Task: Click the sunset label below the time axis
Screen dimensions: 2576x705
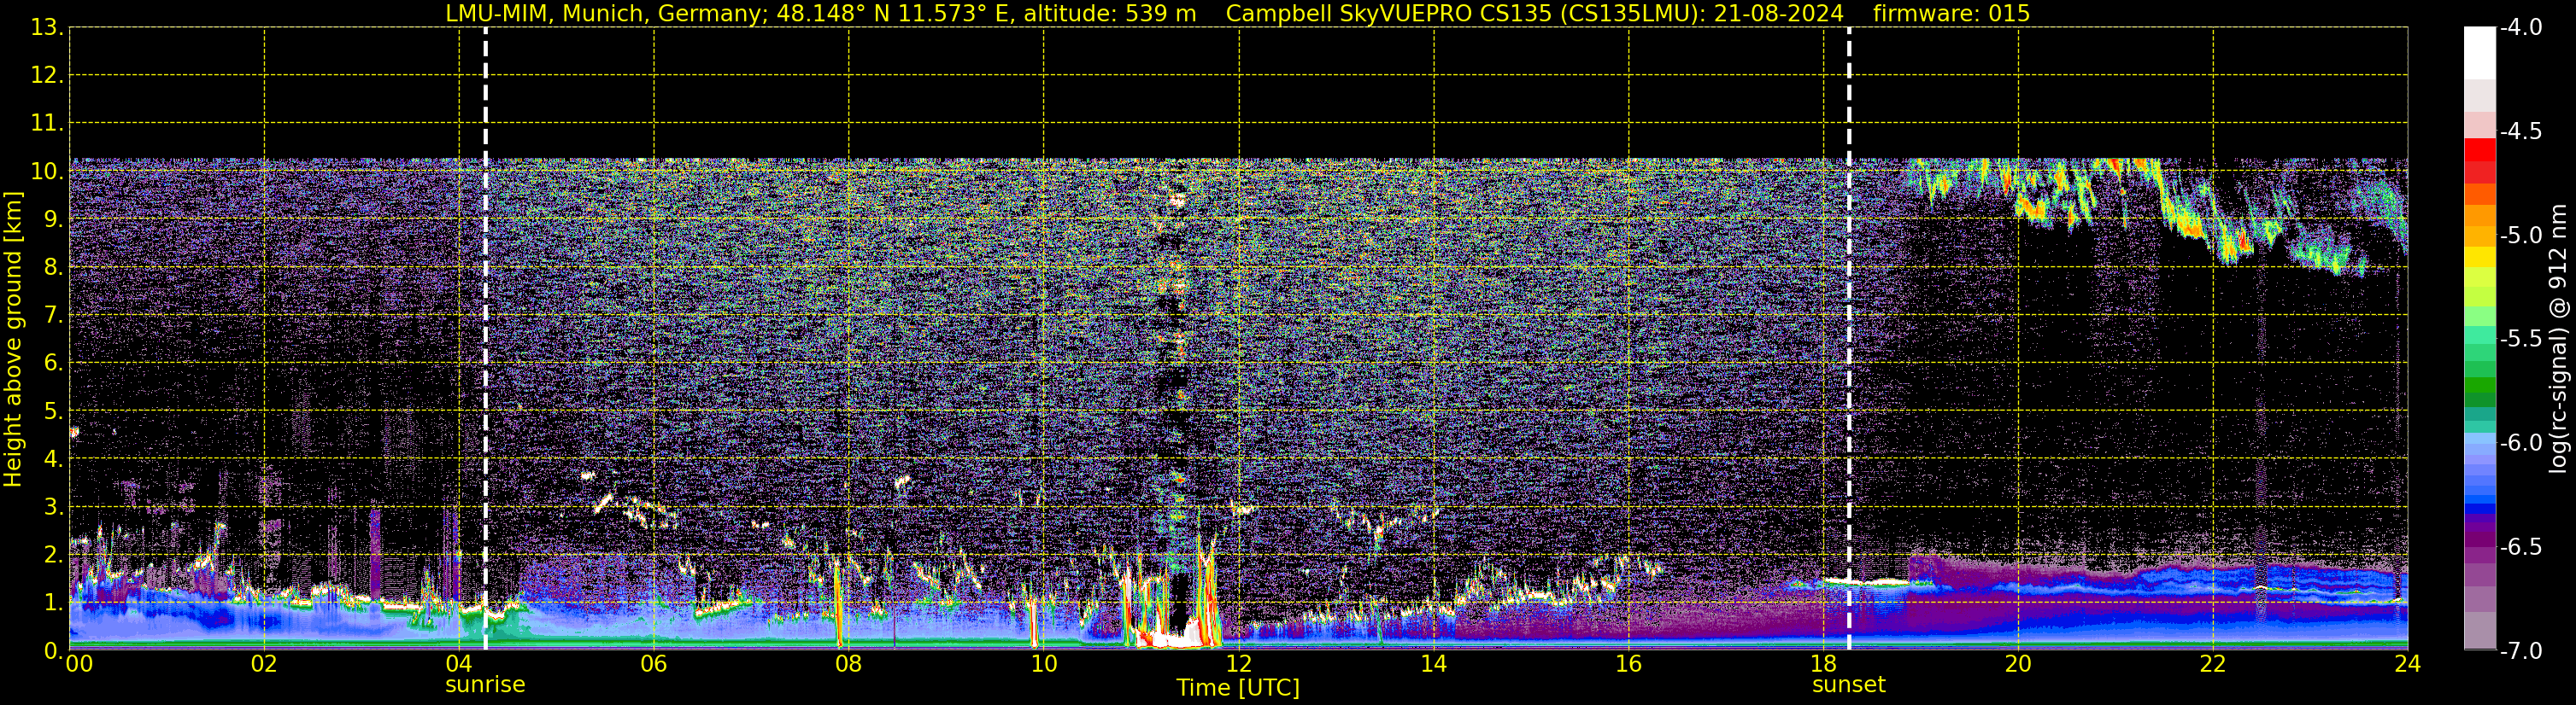Action: [1848, 685]
